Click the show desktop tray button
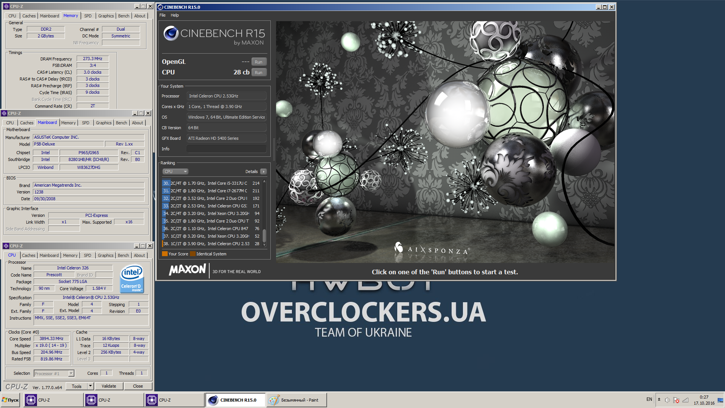 (721, 400)
